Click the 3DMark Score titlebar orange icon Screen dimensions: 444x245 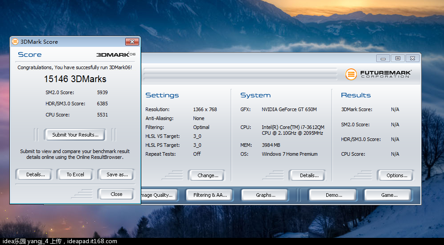[x=15, y=42]
